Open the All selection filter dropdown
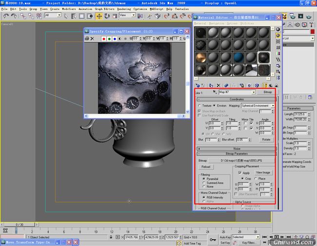 (x=59, y=15)
